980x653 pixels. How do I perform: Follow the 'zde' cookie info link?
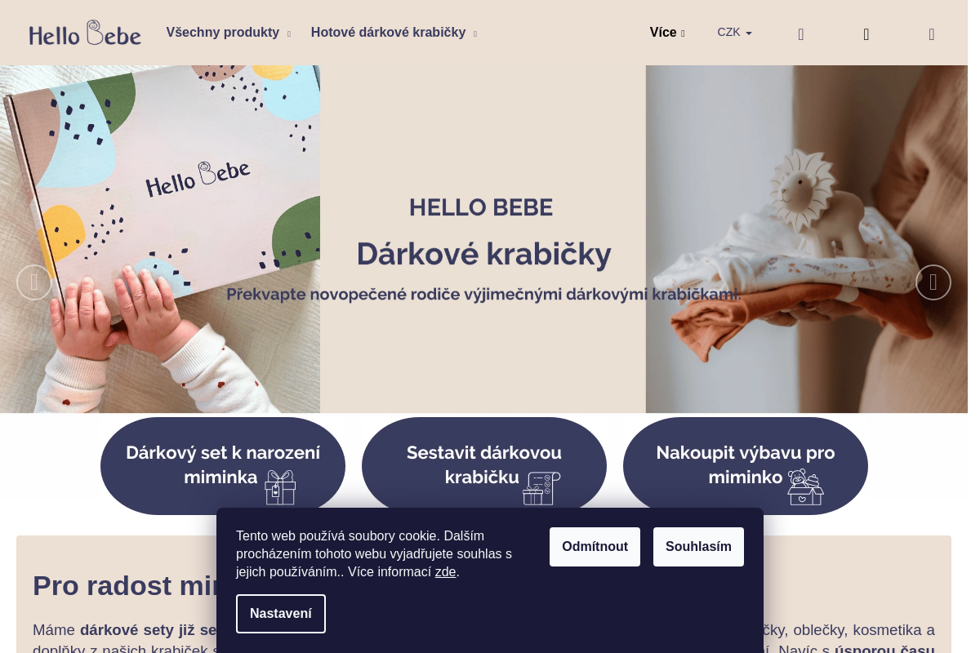[445, 572]
